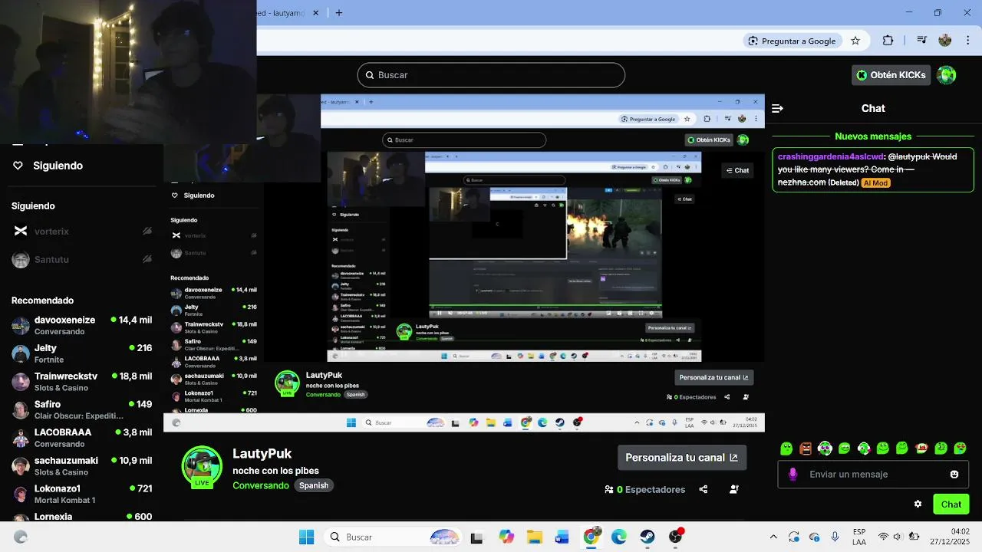The width and height of the screenshot is (982, 552).
Task: Click username 'crashinggardenia4aslcwd' in chat
Action: point(831,156)
